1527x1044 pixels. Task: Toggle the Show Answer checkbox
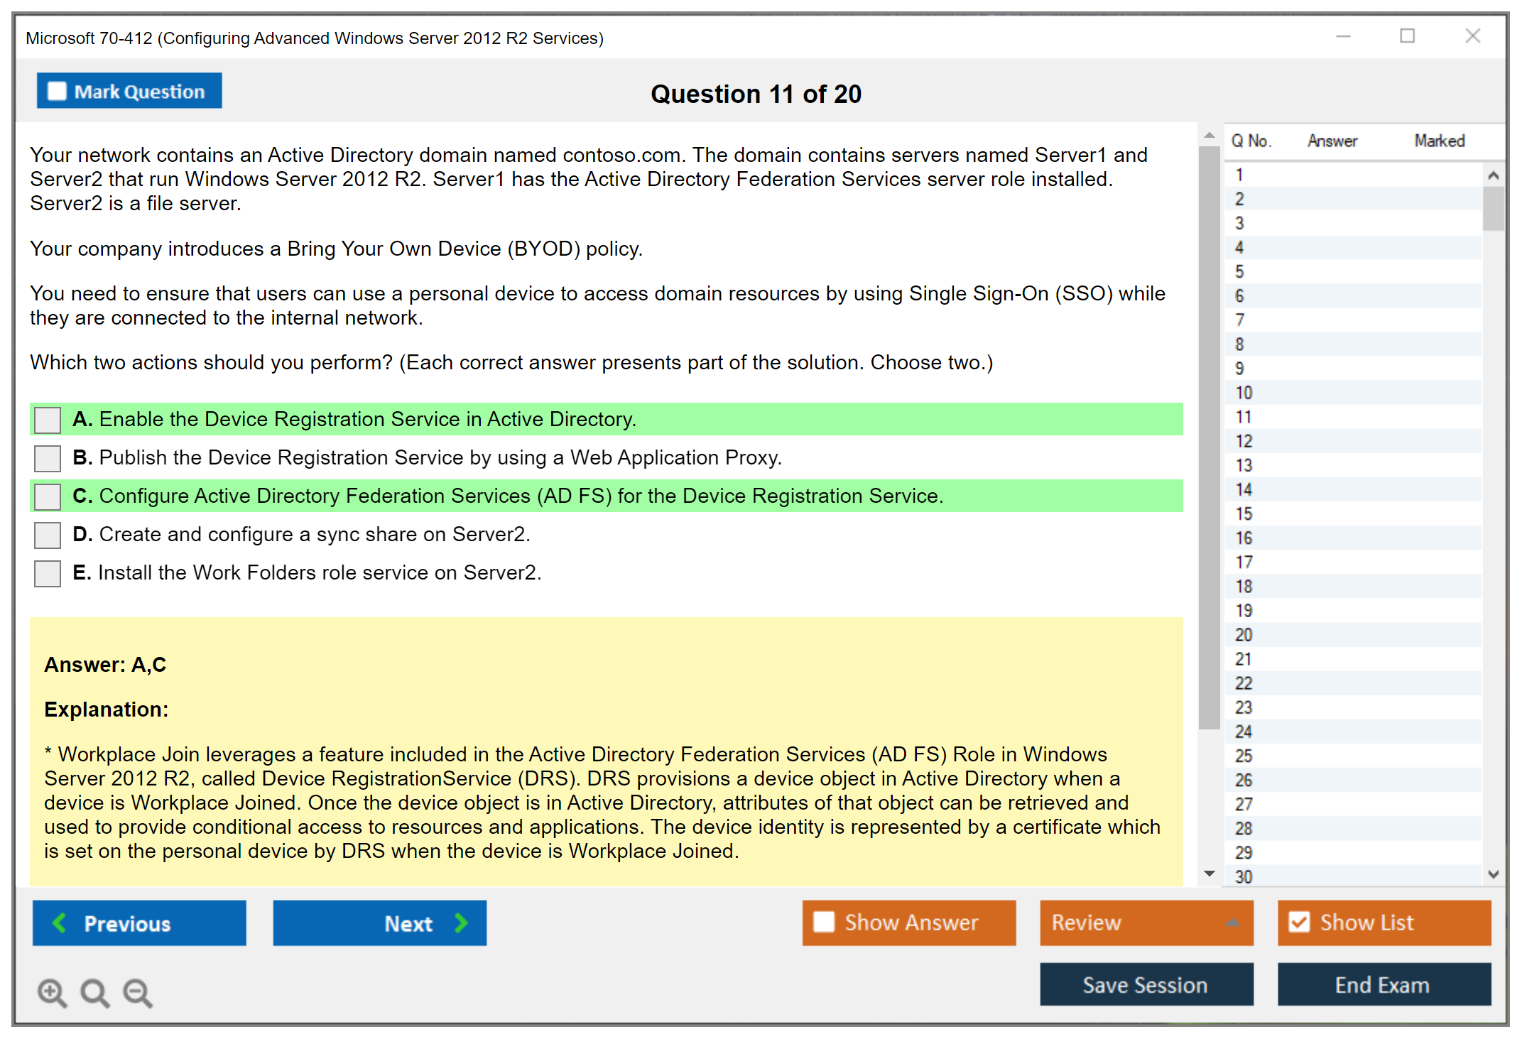(x=824, y=922)
